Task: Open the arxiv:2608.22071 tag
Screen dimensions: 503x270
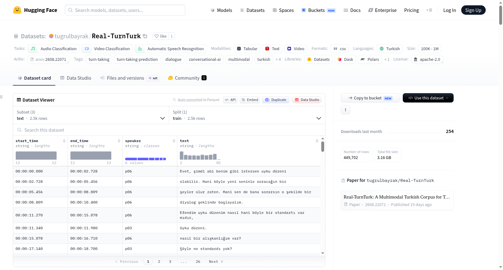Action: pyautogui.click(x=48, y=59)
